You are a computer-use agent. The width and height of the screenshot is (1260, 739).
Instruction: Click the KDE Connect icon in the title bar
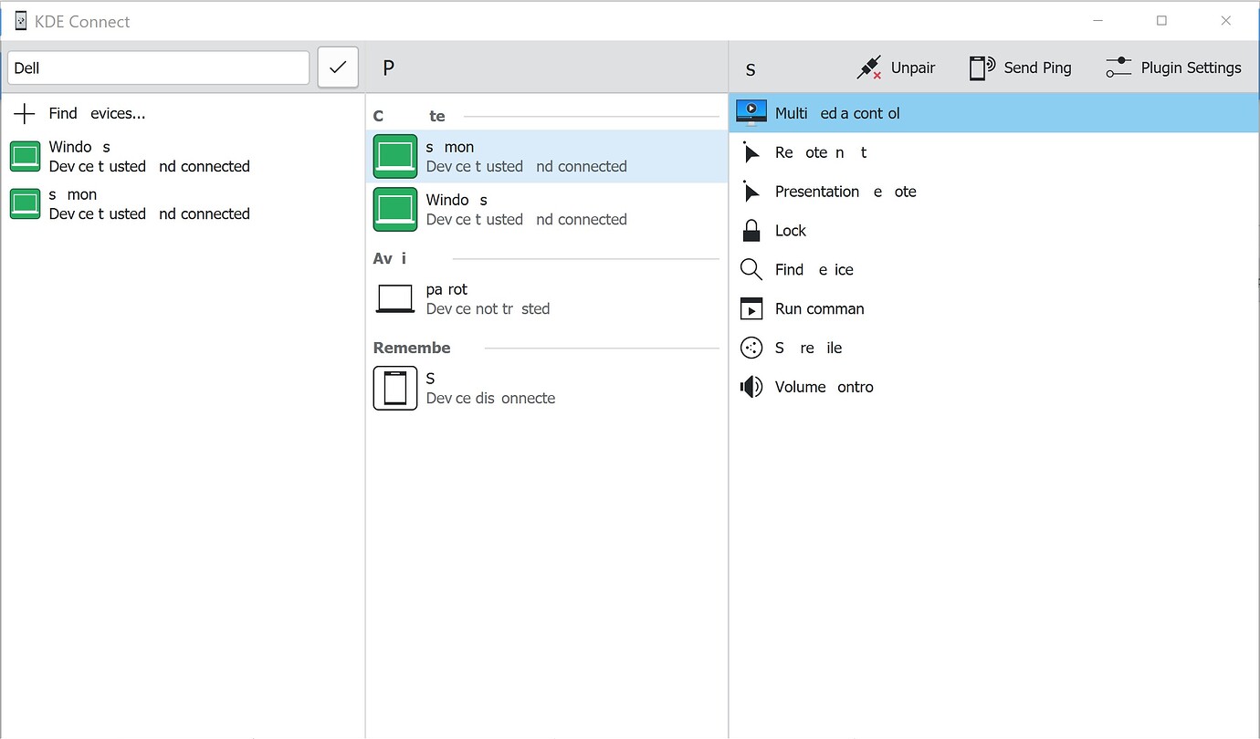click(x=19, y=20)
